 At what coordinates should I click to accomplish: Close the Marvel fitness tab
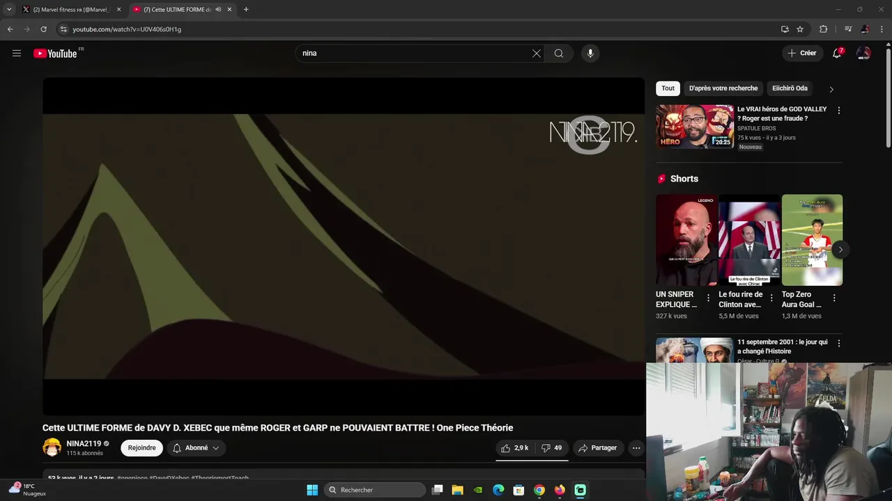pos(118,10)
